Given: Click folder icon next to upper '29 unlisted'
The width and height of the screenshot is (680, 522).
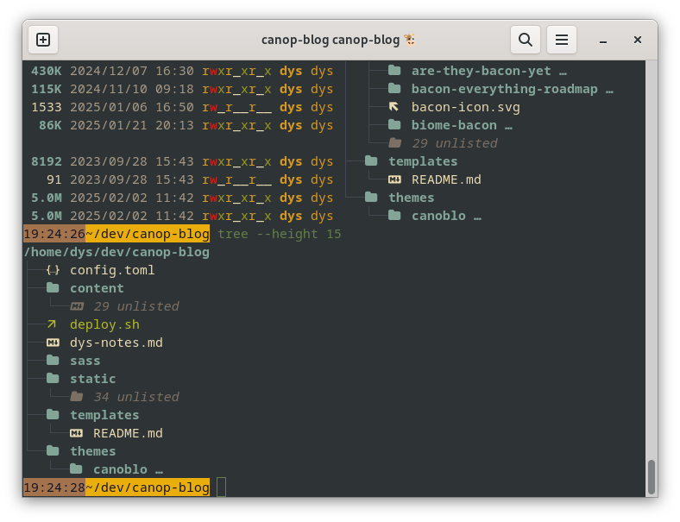Looking at the screenshot, I should coord(394,142).
